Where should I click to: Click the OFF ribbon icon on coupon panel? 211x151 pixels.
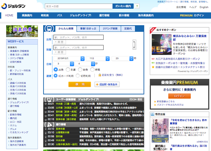(x=153, y=30)
